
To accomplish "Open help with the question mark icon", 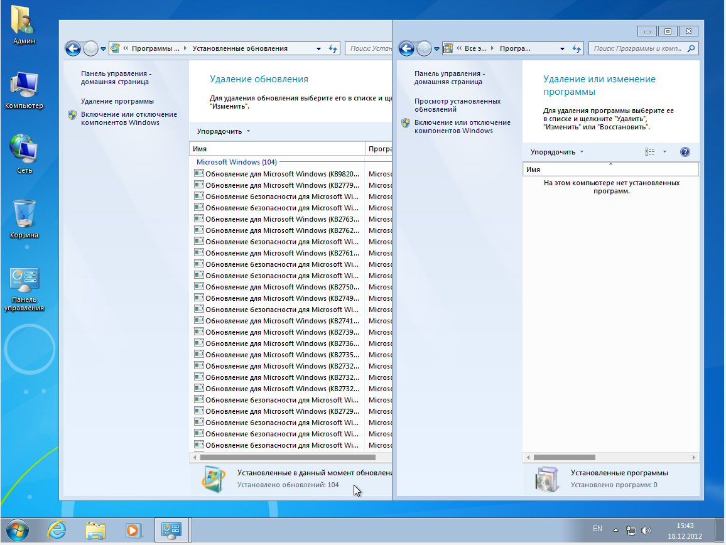I will pos(685,152).
